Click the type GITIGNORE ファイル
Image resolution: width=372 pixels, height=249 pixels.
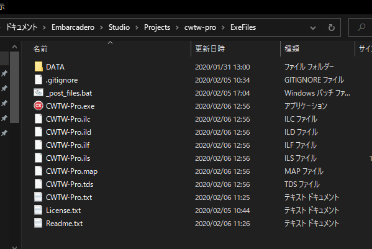[314, 80]
